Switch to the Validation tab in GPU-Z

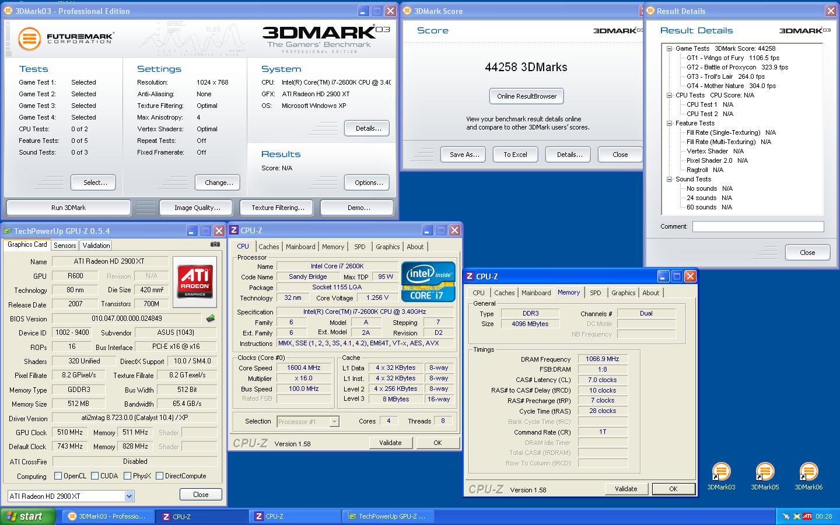[96, 246]
